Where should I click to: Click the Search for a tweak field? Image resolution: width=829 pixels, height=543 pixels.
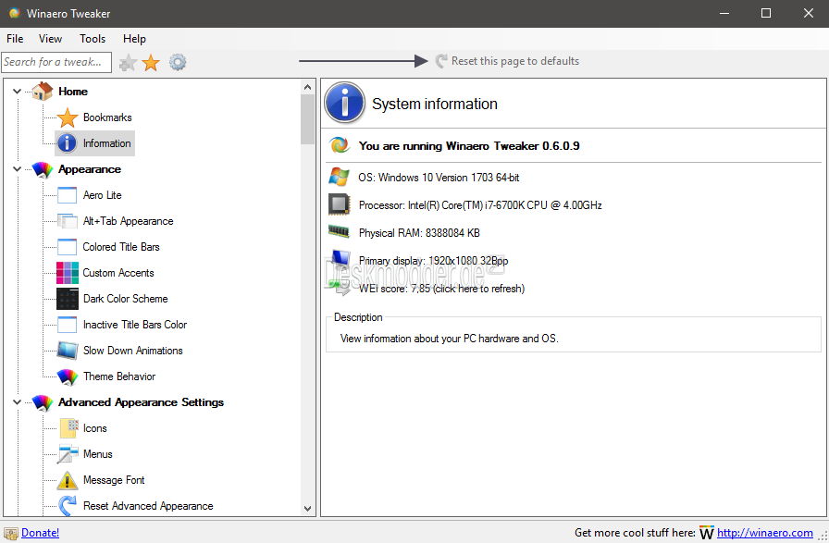point(56,62)
